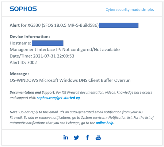Click the Sophos logo in header
Screen dimensions: 164x147
tap(23, 9)
